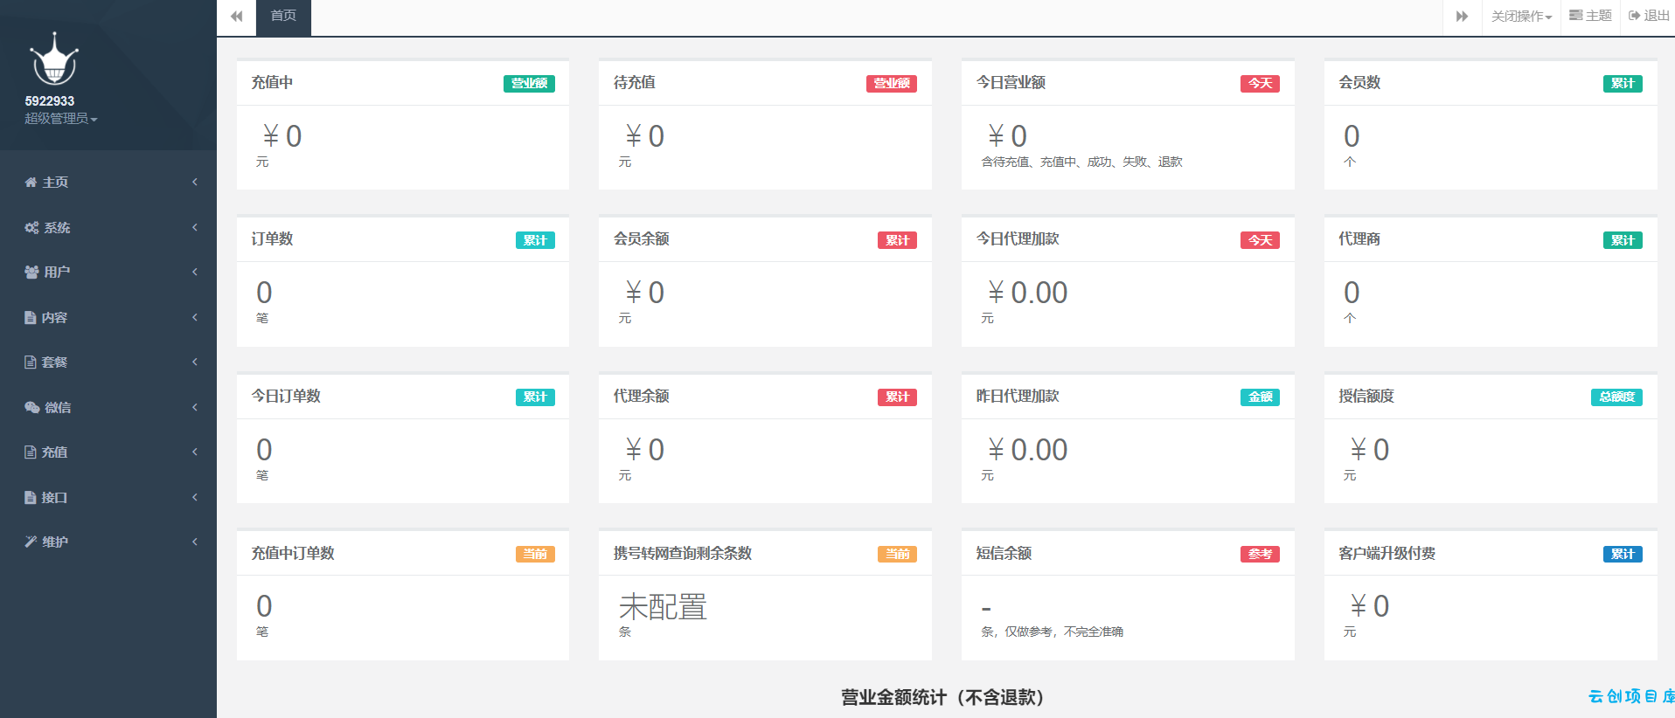Viewport: 1675px width, 718px height.
Task: Expand the 主页 menu chevron
Action: (195, 183)
